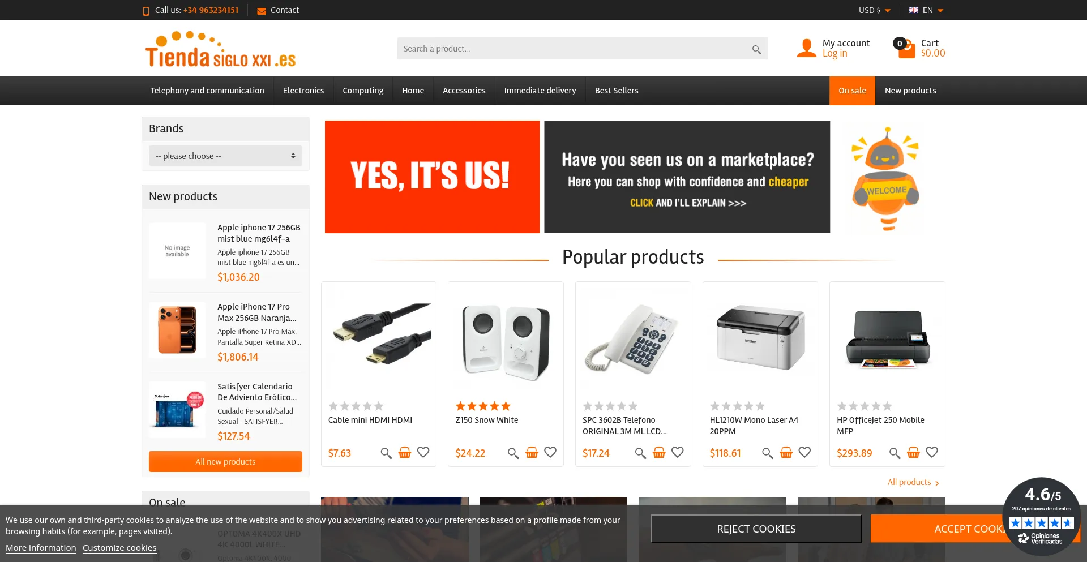Open the USD $ currency dropdown
1087x562 pixels.
875,10
